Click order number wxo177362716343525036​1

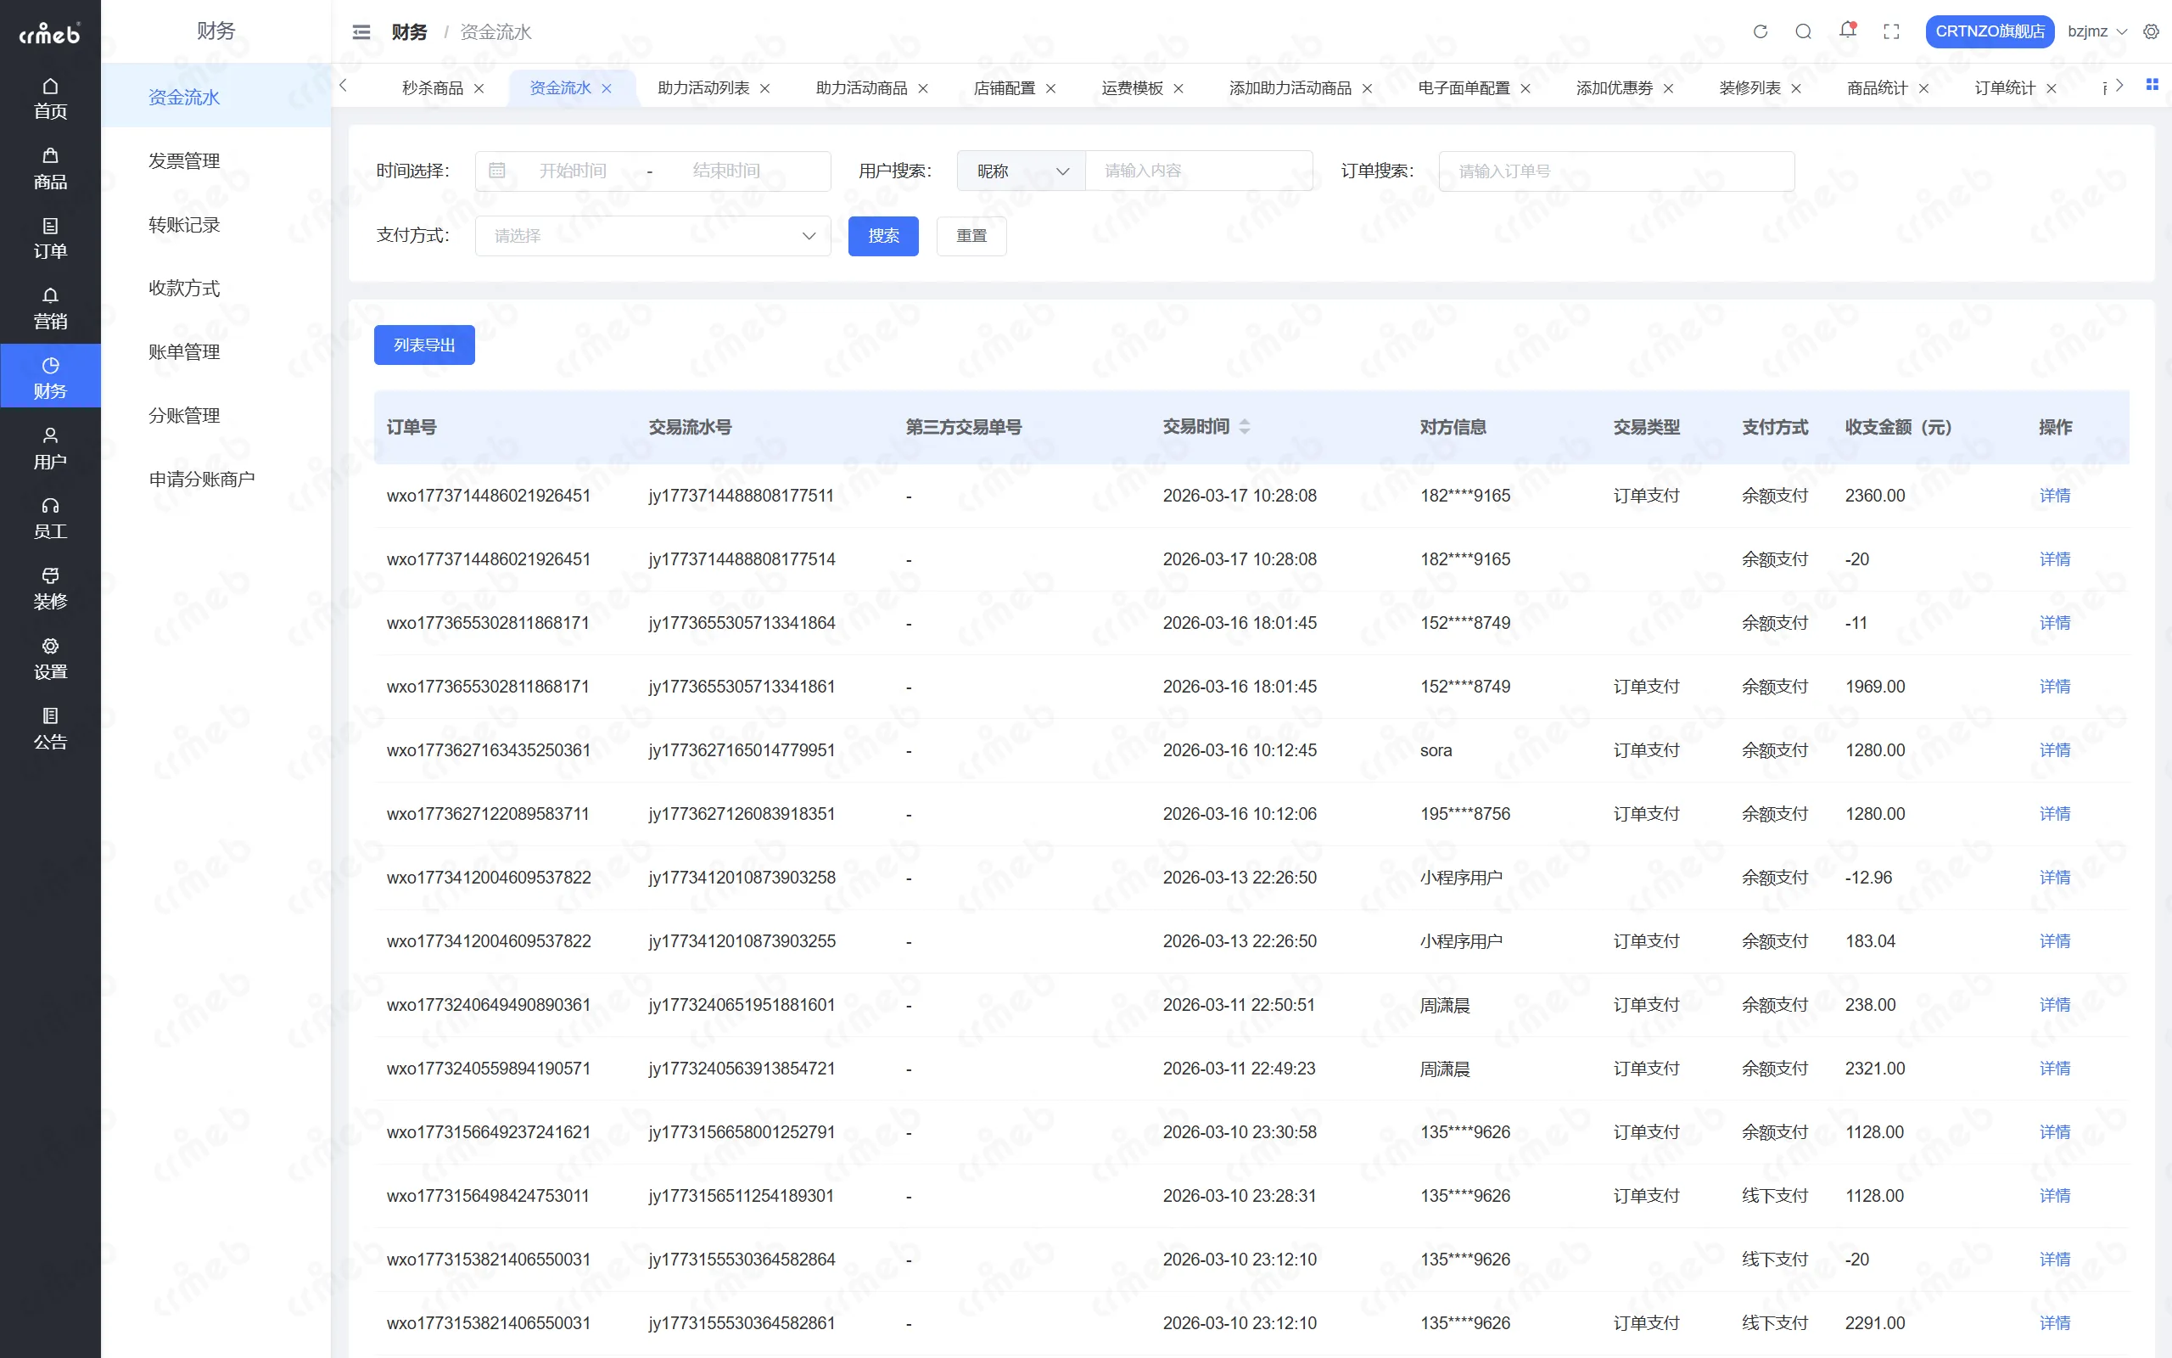pos(488,750)
